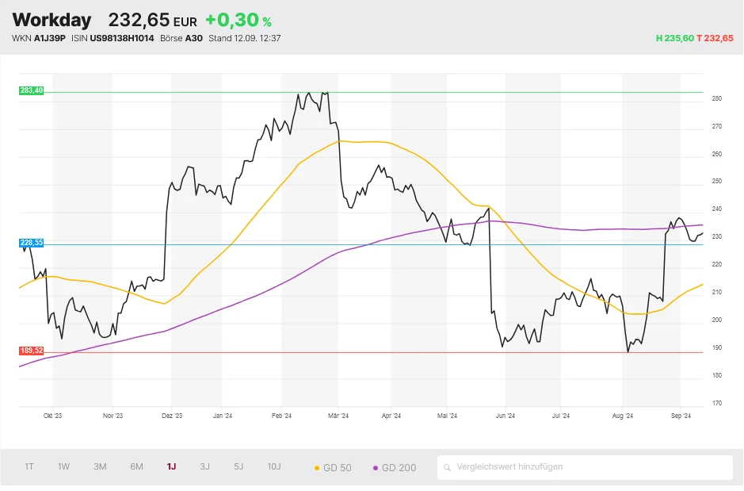The image size is (744, 491).
Task: Show the 3M chart period
Action: (100, 466)
